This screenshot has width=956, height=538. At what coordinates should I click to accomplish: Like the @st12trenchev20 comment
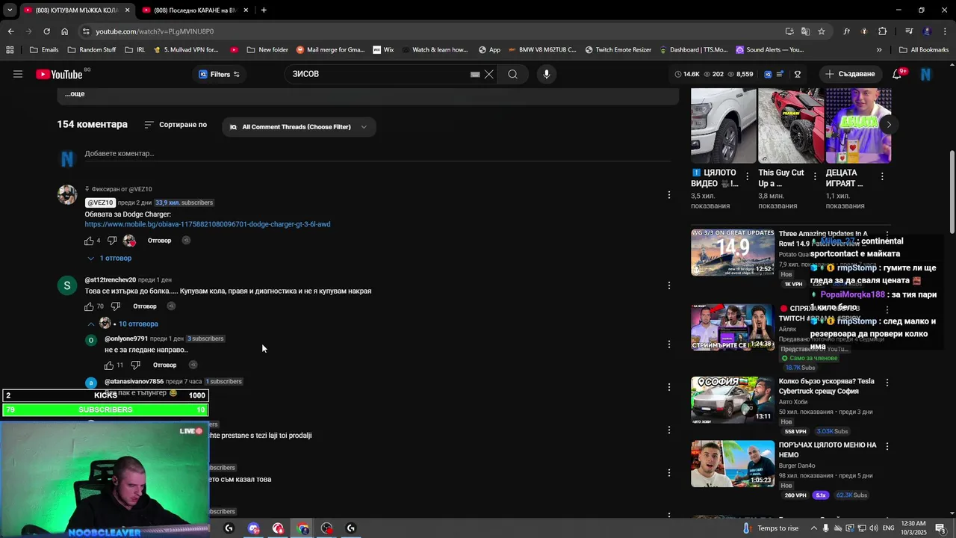click(89, 306)
